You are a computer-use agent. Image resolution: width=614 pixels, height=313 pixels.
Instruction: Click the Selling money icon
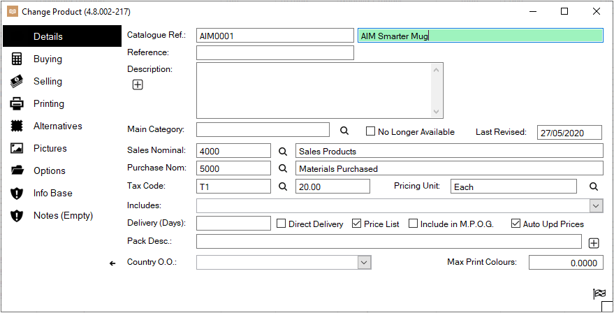click(17, 81)
